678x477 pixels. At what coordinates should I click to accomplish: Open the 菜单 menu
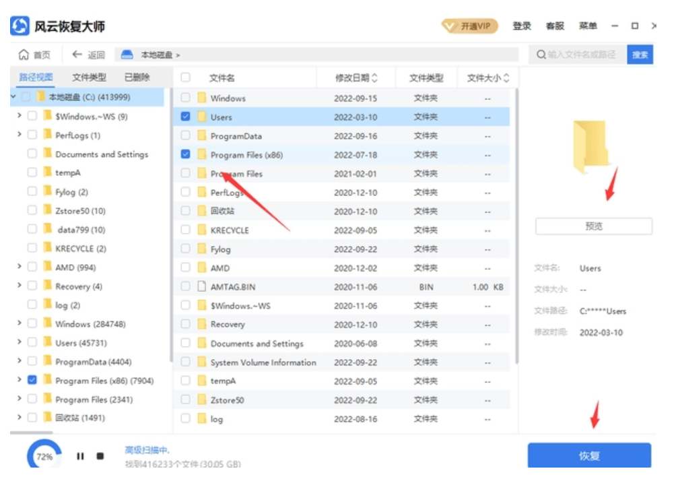[x=589, y=24]
